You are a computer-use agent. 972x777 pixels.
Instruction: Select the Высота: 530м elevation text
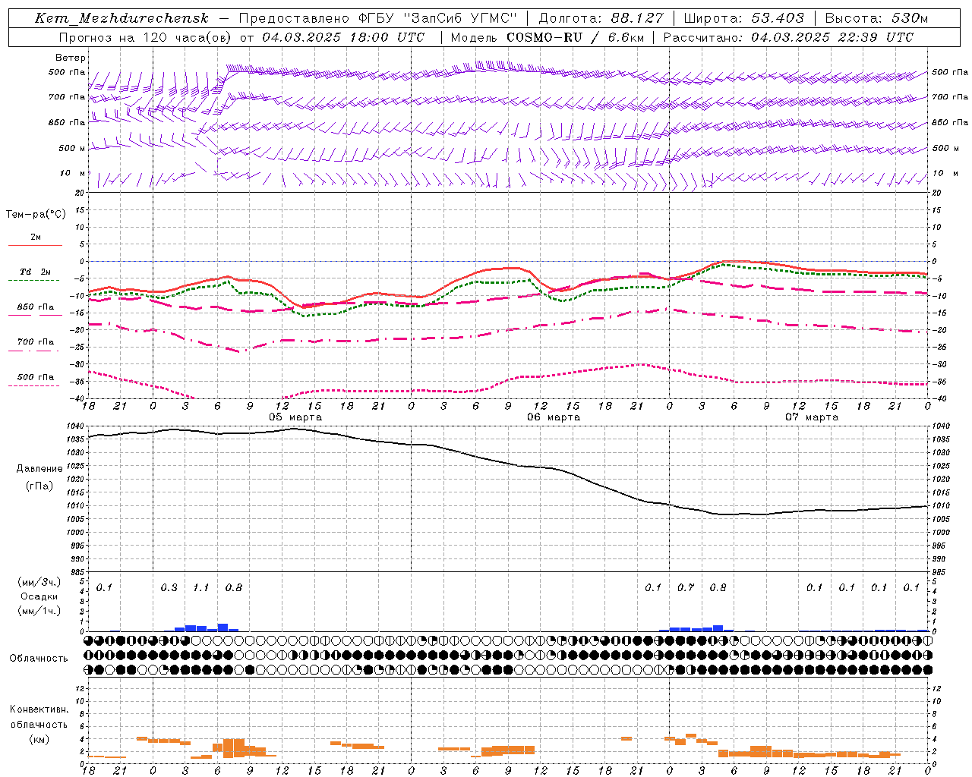[876, 18]
